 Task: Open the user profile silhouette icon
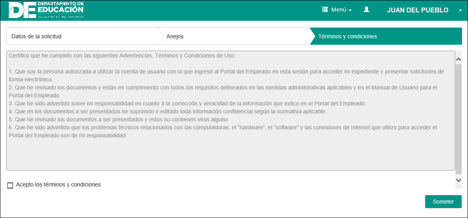pyautogui.click(x=366, y=10)
